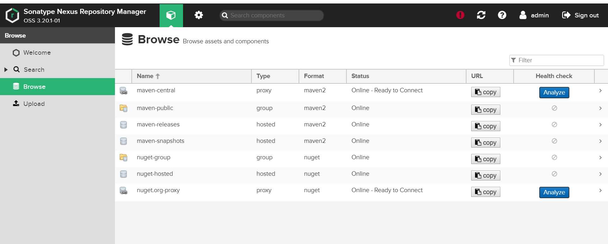Copy the URL for maven-snapshots
The width and height of the screenshot is (608, 244).
485,143
